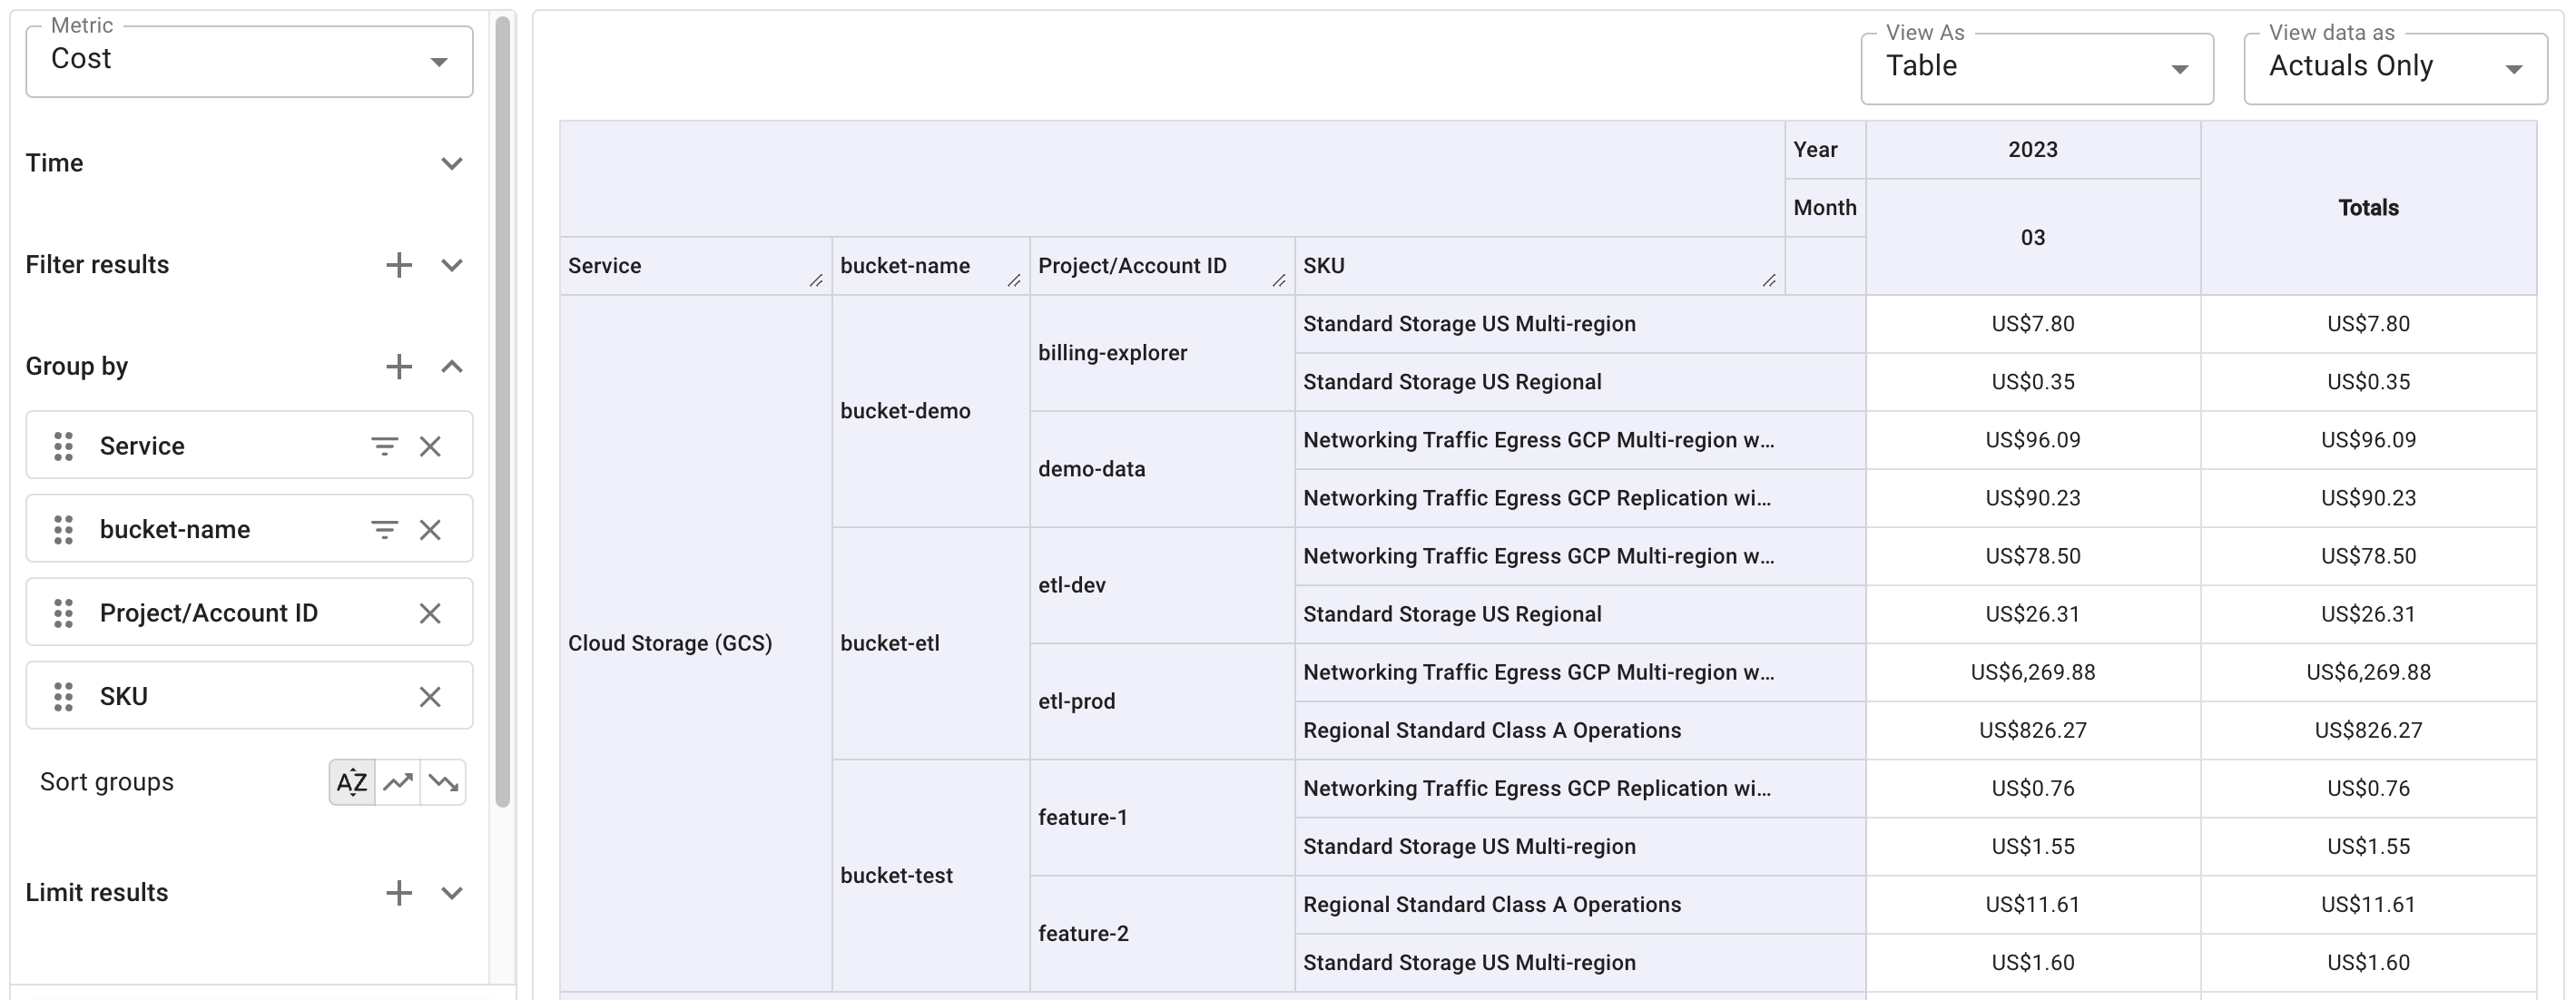Switch sorting to descending trend
This screenshot has width=2576, height=1000.
pyautogui.click(x=445, y=782)
